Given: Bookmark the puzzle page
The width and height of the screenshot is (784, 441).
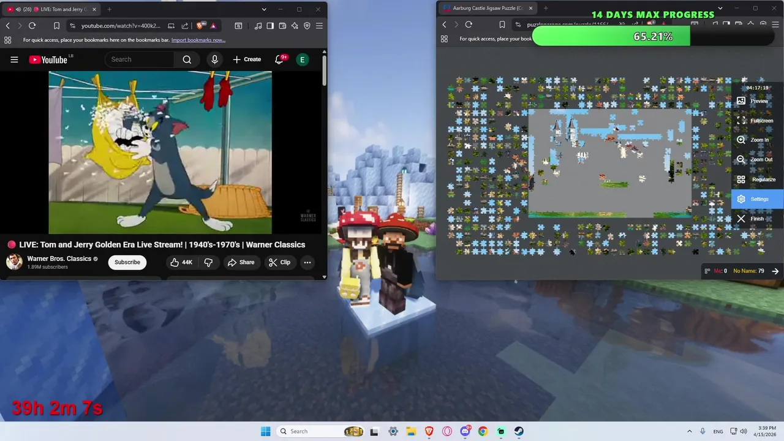Looking at the screenshot, I should (502, 24).
